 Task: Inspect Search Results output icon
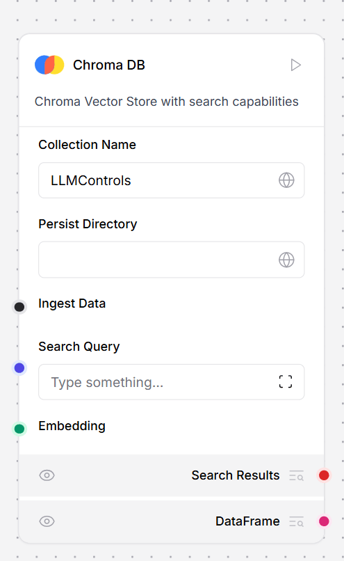click(x=297, y=475)
